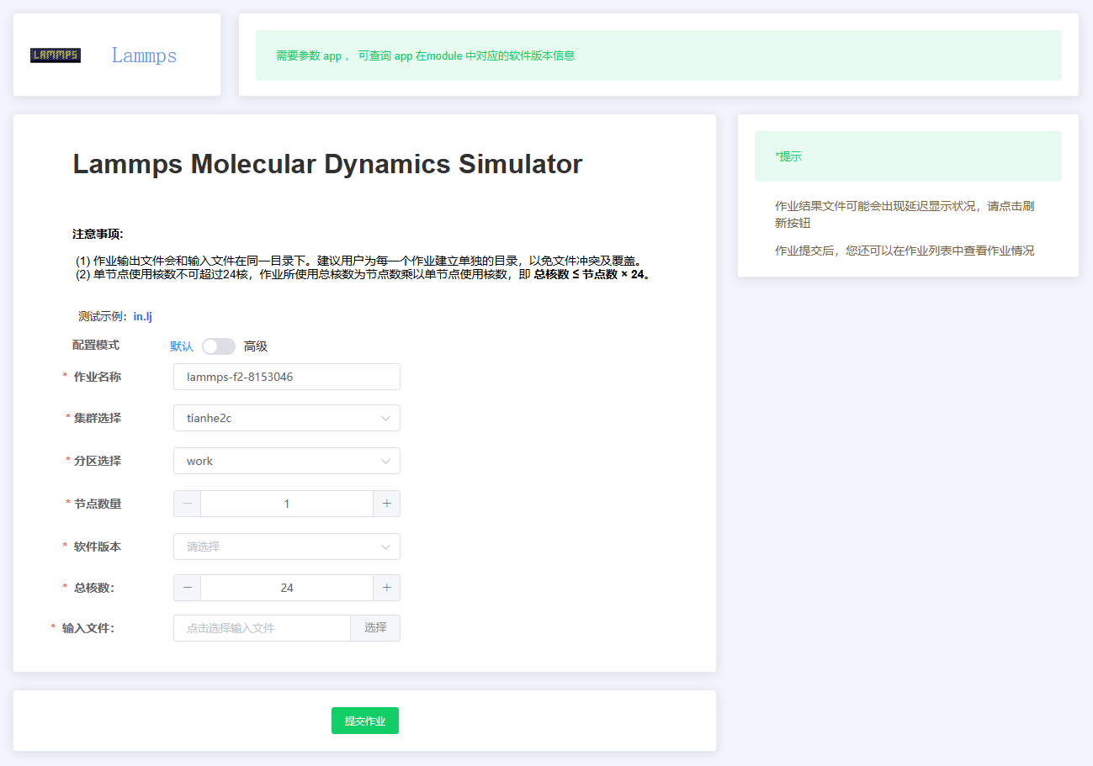Decrease node count with minus button
Viewport: 1093px width, 766px height.
(187, 504)
